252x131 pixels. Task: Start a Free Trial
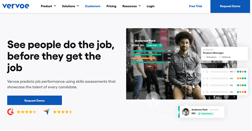coord(195,6)
